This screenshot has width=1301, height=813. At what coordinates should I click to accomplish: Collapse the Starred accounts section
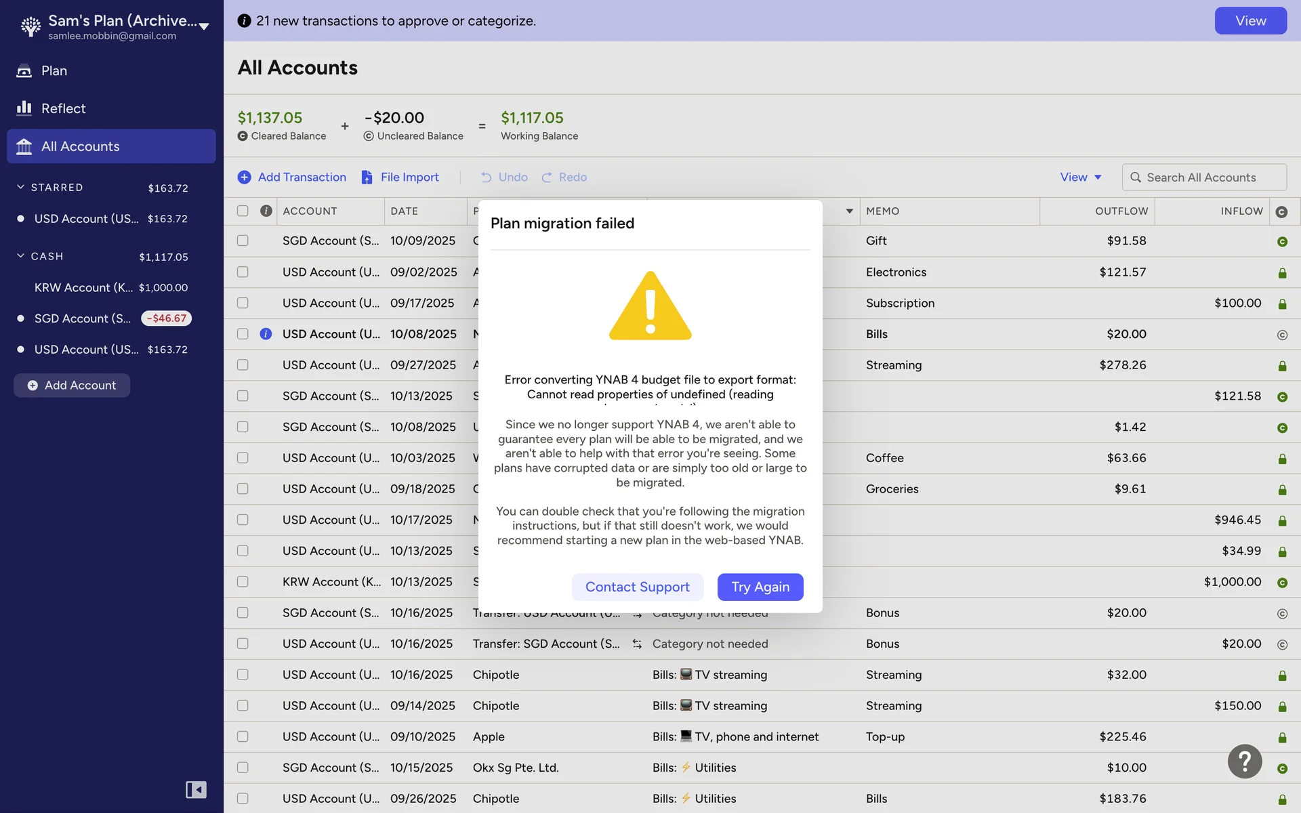[x=20, y=187]
